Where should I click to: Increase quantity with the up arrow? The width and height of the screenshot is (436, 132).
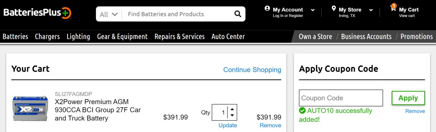click(x=232, y=109)
